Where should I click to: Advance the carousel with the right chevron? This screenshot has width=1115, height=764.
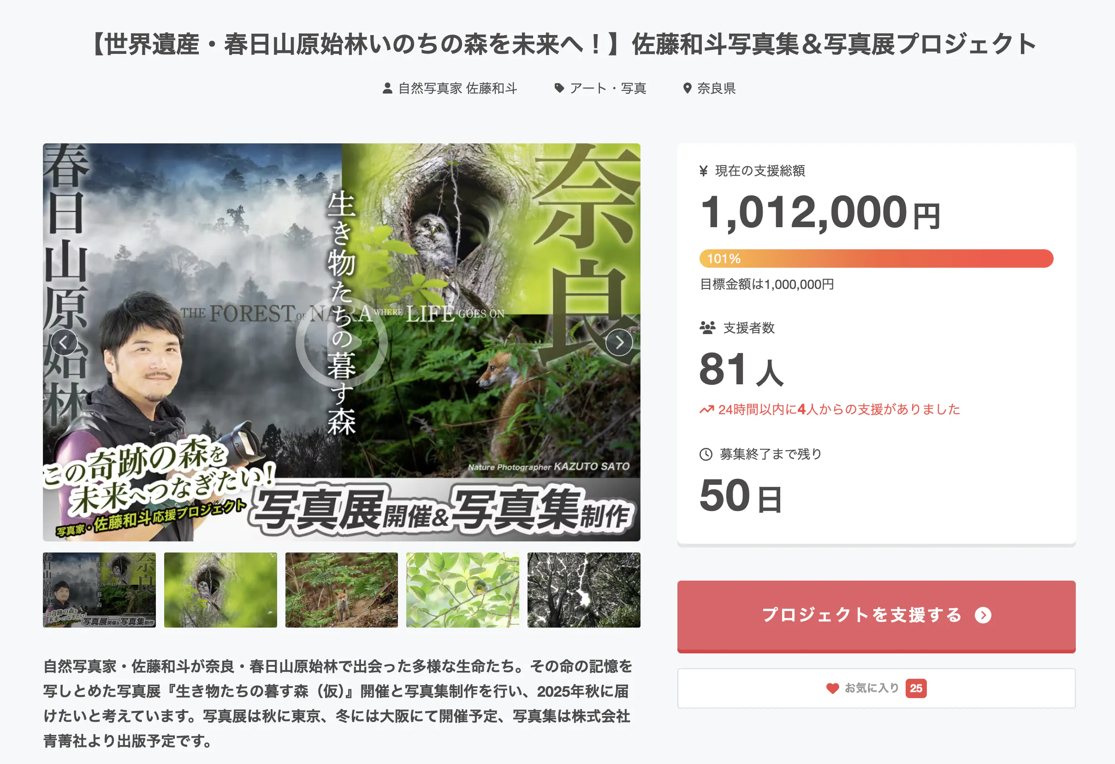tap(619, 342)
